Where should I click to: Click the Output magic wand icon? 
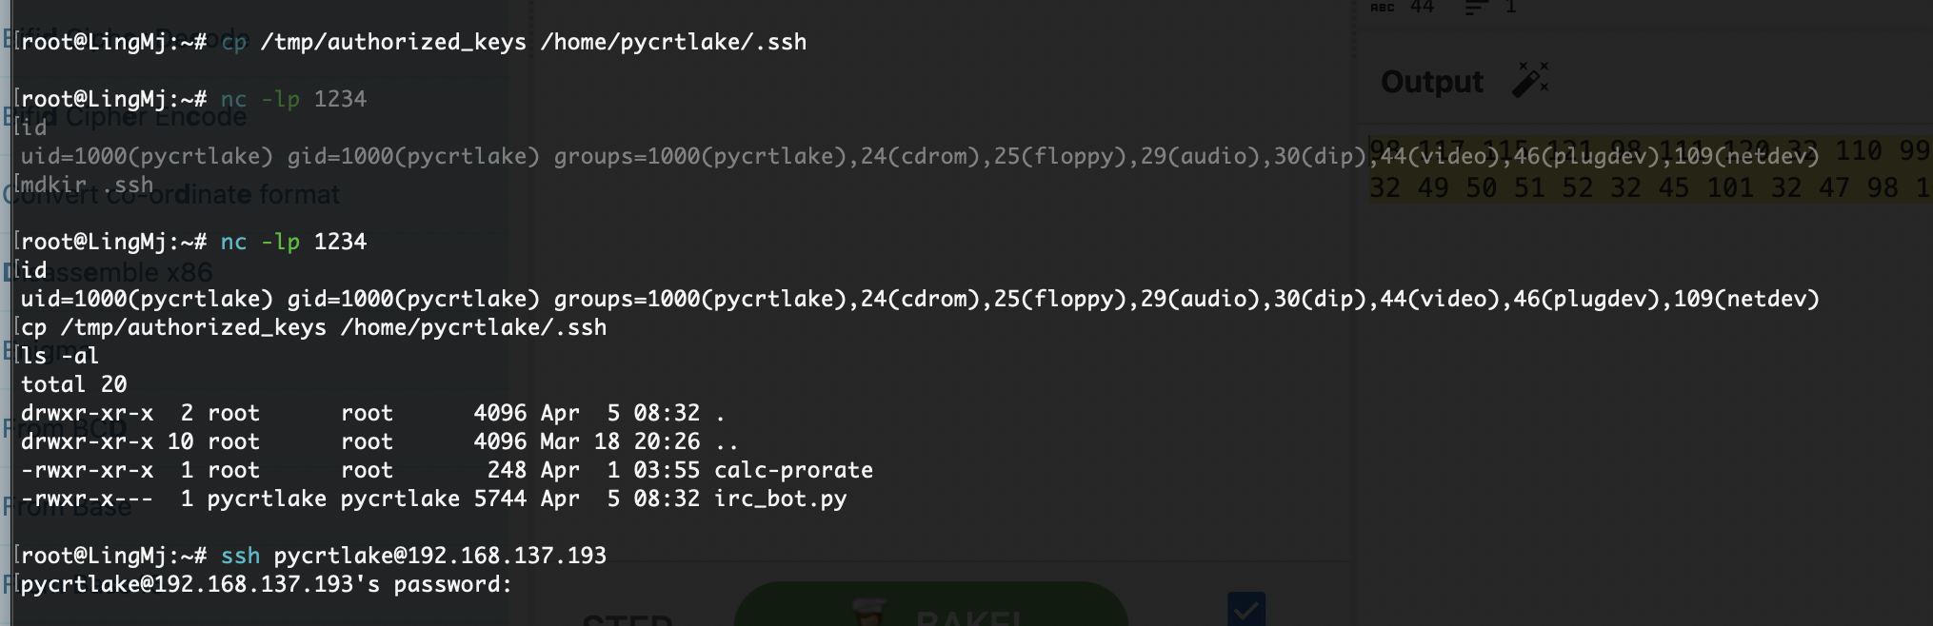coord(1530,81)
